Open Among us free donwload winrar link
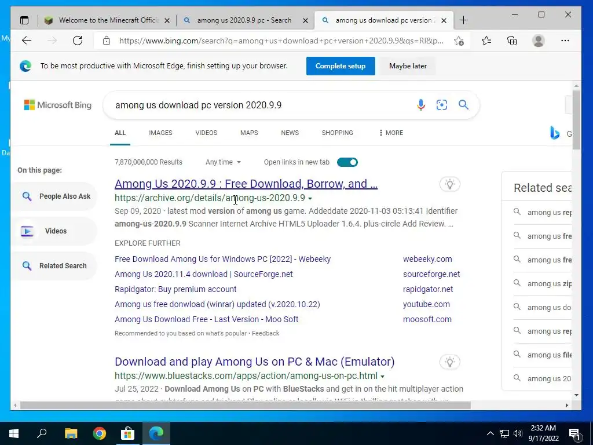 pyautogui.click(x=217, y=305)
